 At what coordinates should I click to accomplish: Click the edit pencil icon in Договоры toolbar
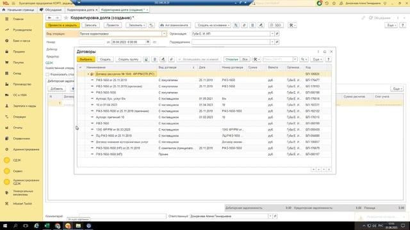point(163,59)
